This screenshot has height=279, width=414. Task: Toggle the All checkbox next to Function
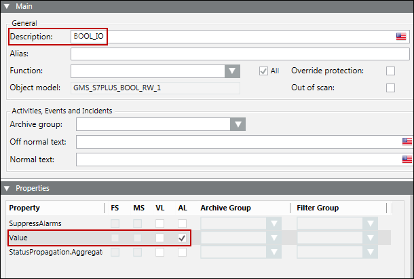pyautogui.click(x=264, y=71)
